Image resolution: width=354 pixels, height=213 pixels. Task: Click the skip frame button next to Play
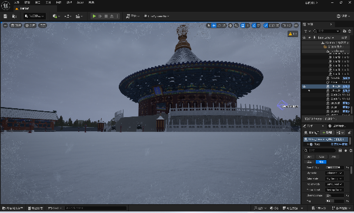(100, 16)
